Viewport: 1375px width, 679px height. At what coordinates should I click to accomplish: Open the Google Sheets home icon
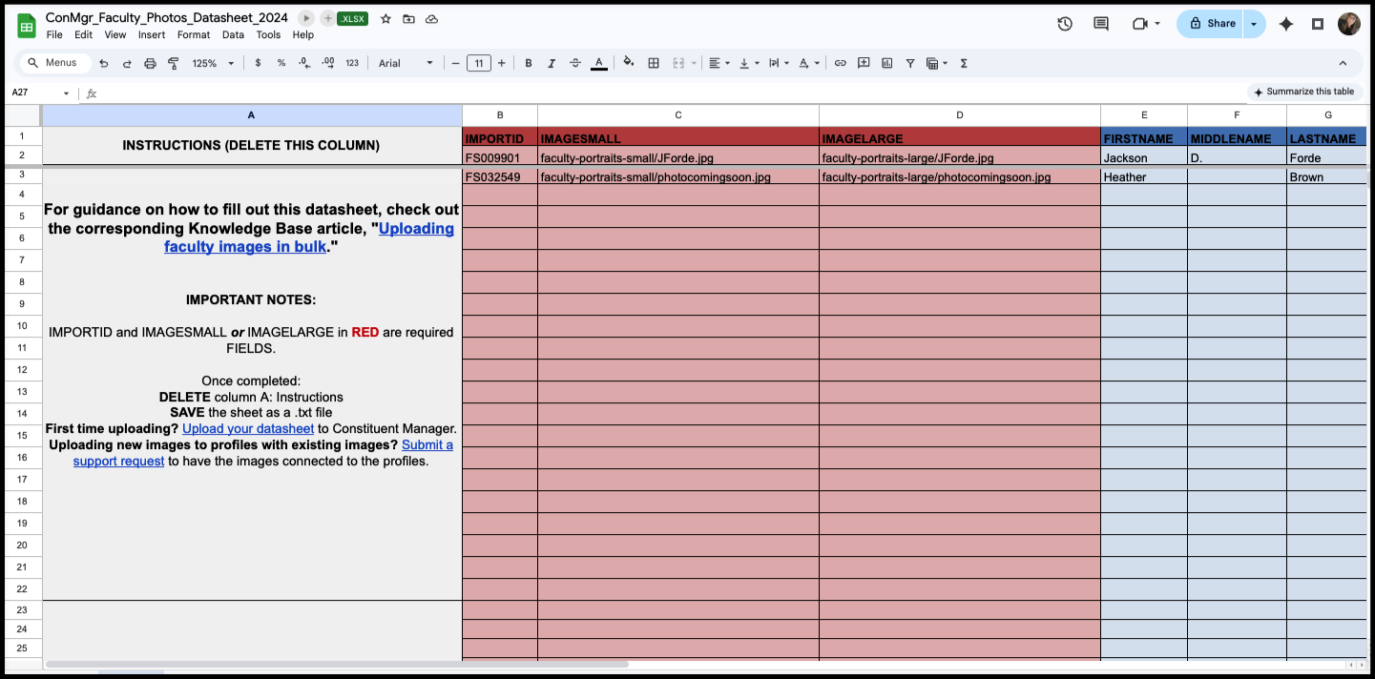[x=26, y=25]
